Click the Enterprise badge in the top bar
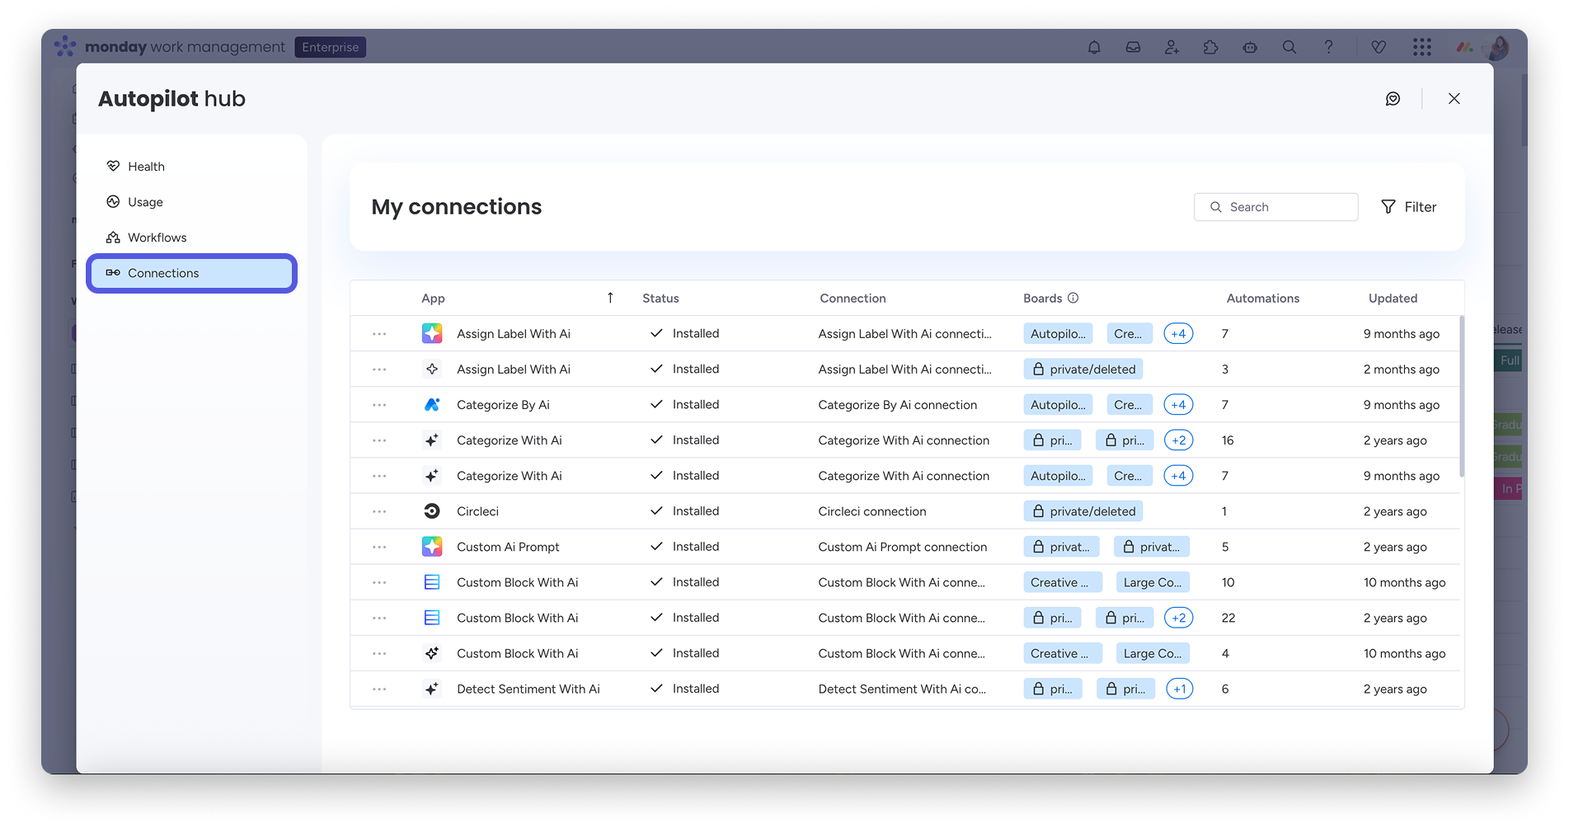Screen dimensions: 1569x828 tap(330, 47)
